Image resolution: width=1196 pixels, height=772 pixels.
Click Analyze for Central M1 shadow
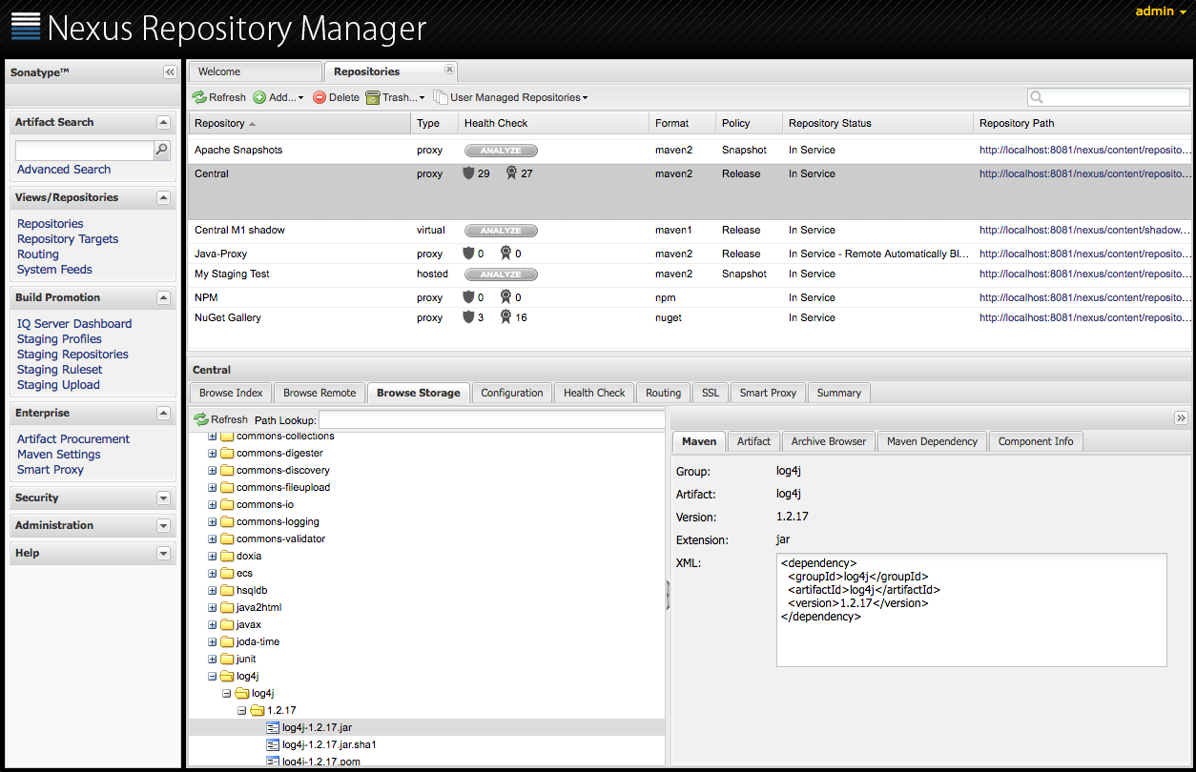tap(501, 231)
